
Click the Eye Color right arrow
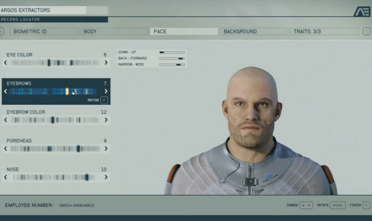click(106, 62)
